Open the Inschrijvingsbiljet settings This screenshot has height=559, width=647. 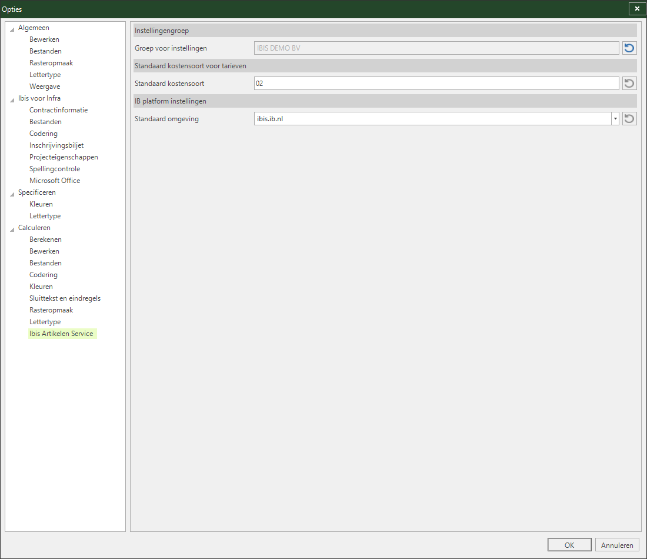pos(56,145)
